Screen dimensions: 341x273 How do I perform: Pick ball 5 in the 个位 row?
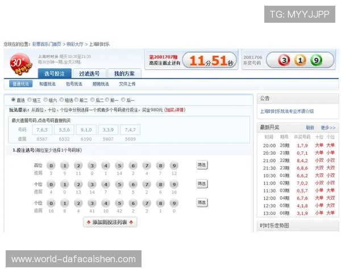click(x=119, y=204)
